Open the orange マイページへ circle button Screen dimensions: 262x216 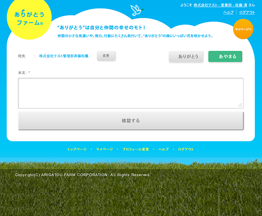[243, 29]
